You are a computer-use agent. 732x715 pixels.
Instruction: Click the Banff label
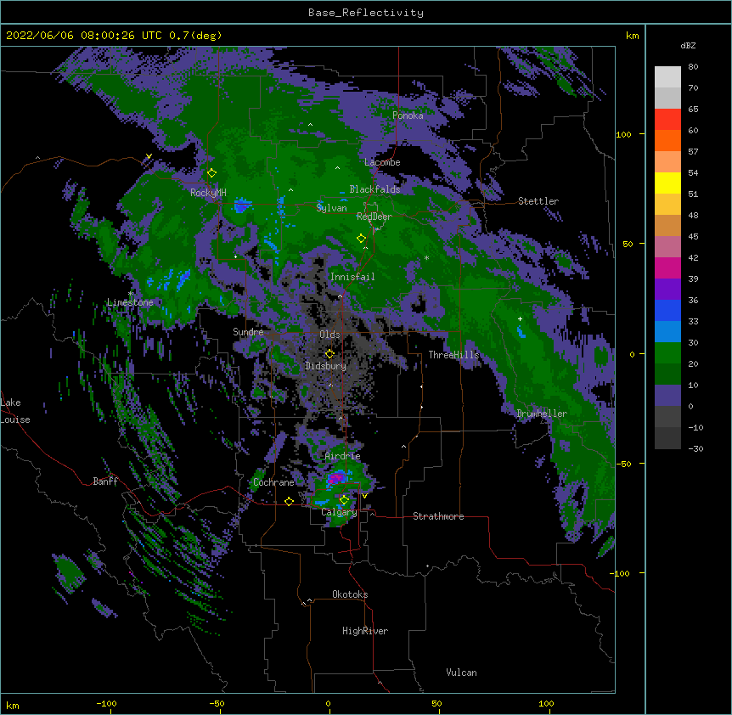(105, 481)
